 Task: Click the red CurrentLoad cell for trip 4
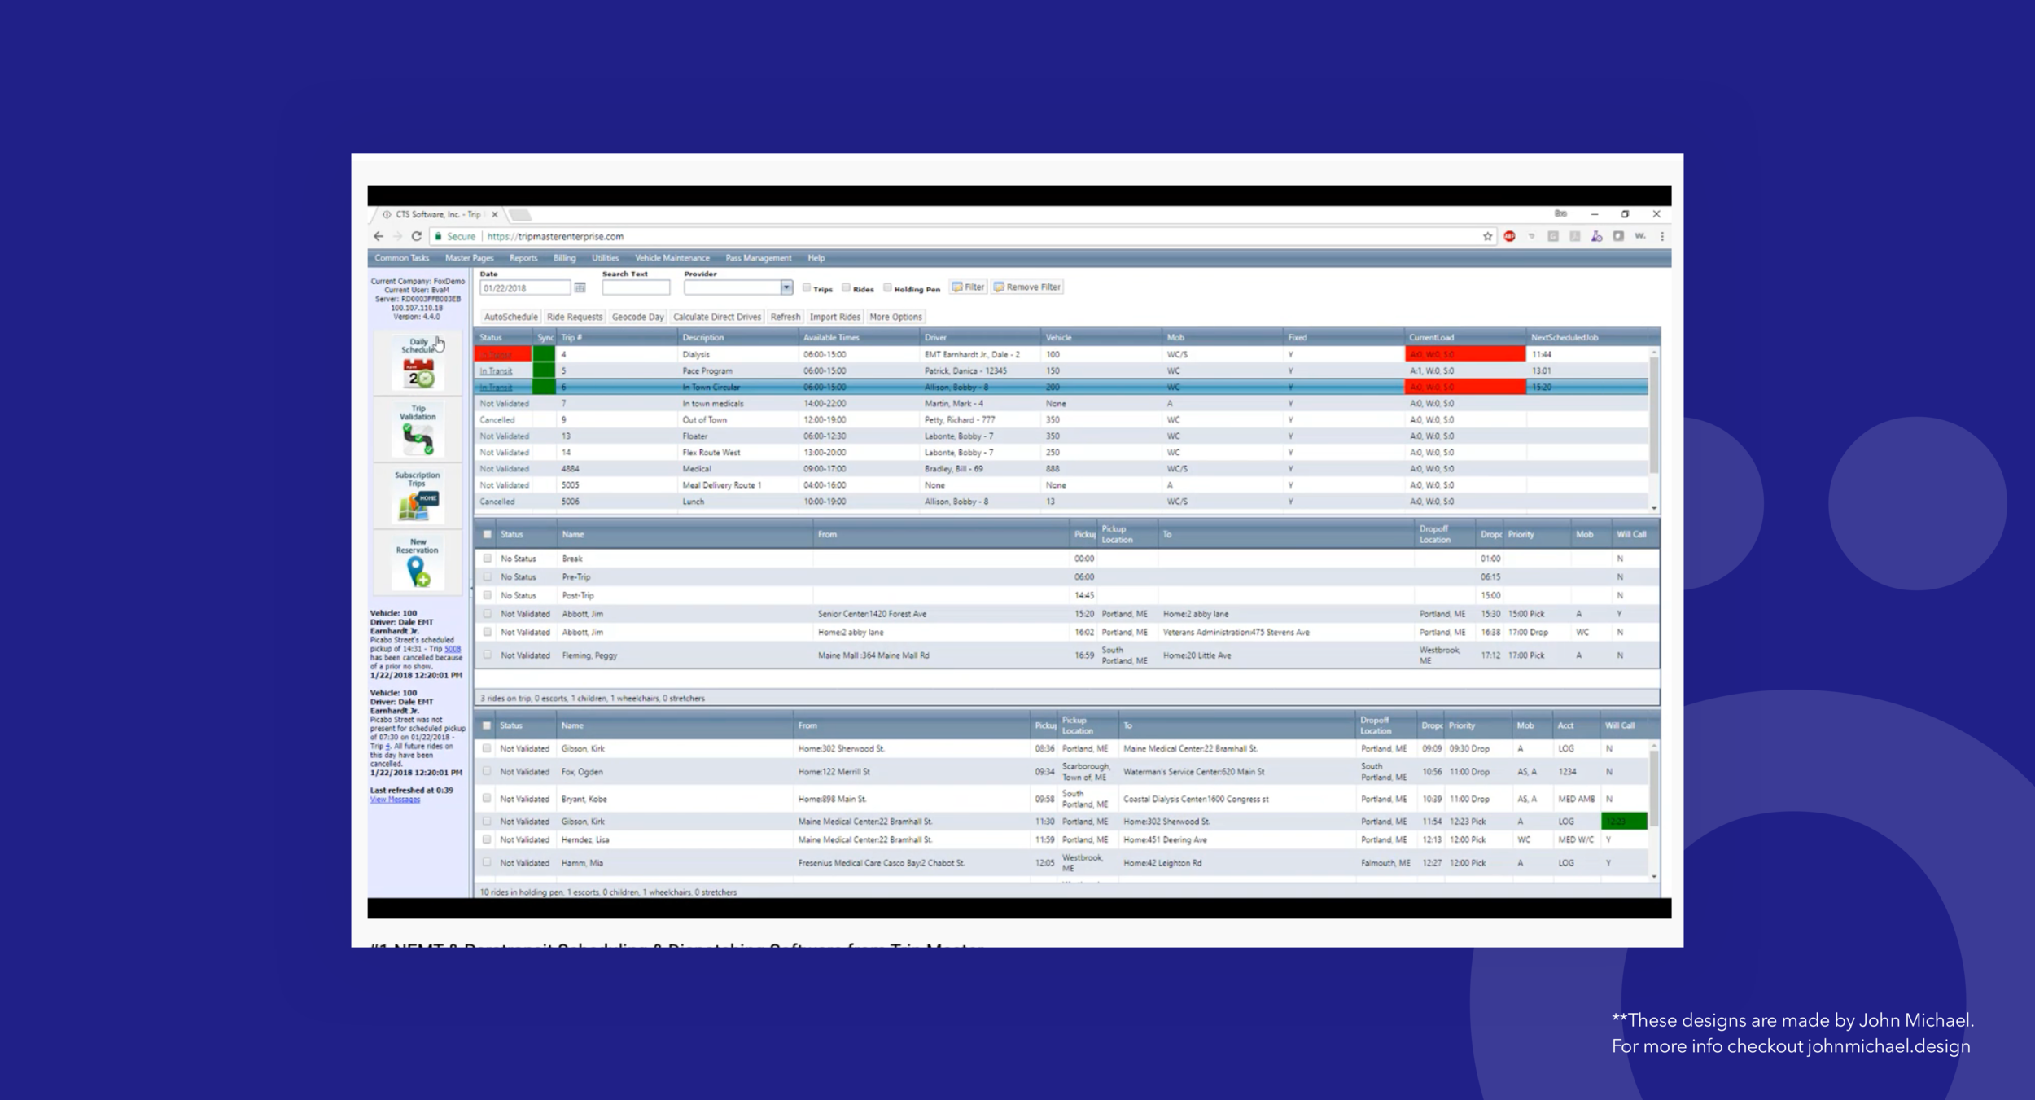(x=1464, y=354)
